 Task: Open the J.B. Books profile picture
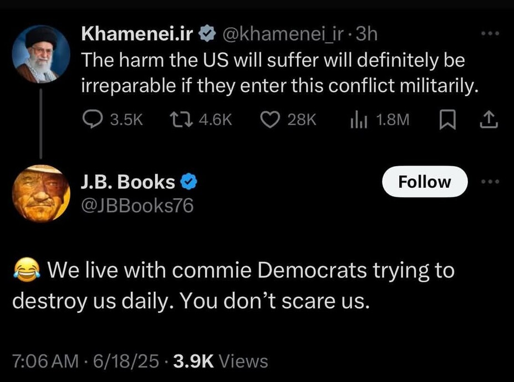(x=40, y=193)
